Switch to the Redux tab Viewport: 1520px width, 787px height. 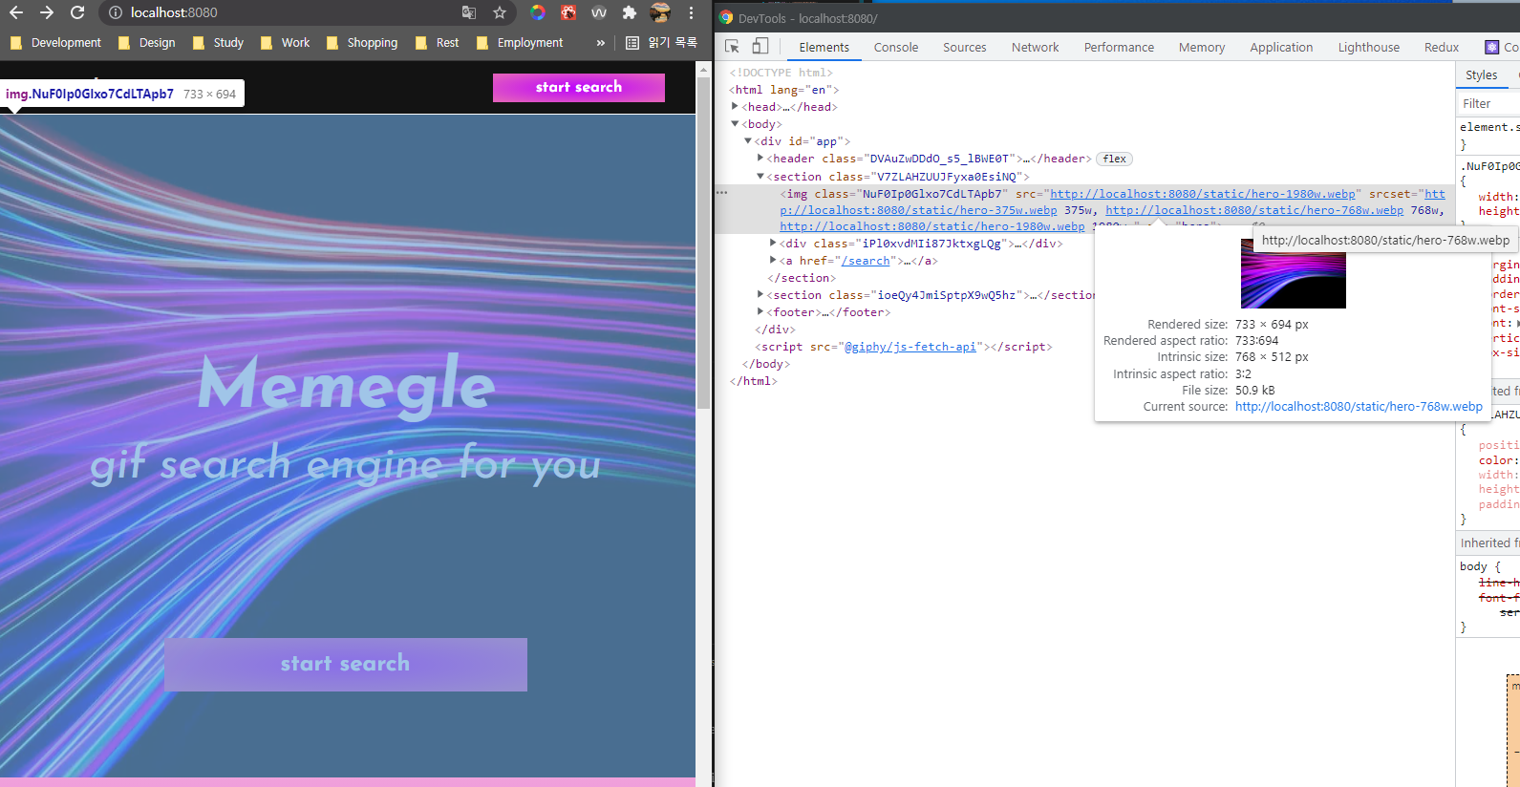[x=1441, y=47]
